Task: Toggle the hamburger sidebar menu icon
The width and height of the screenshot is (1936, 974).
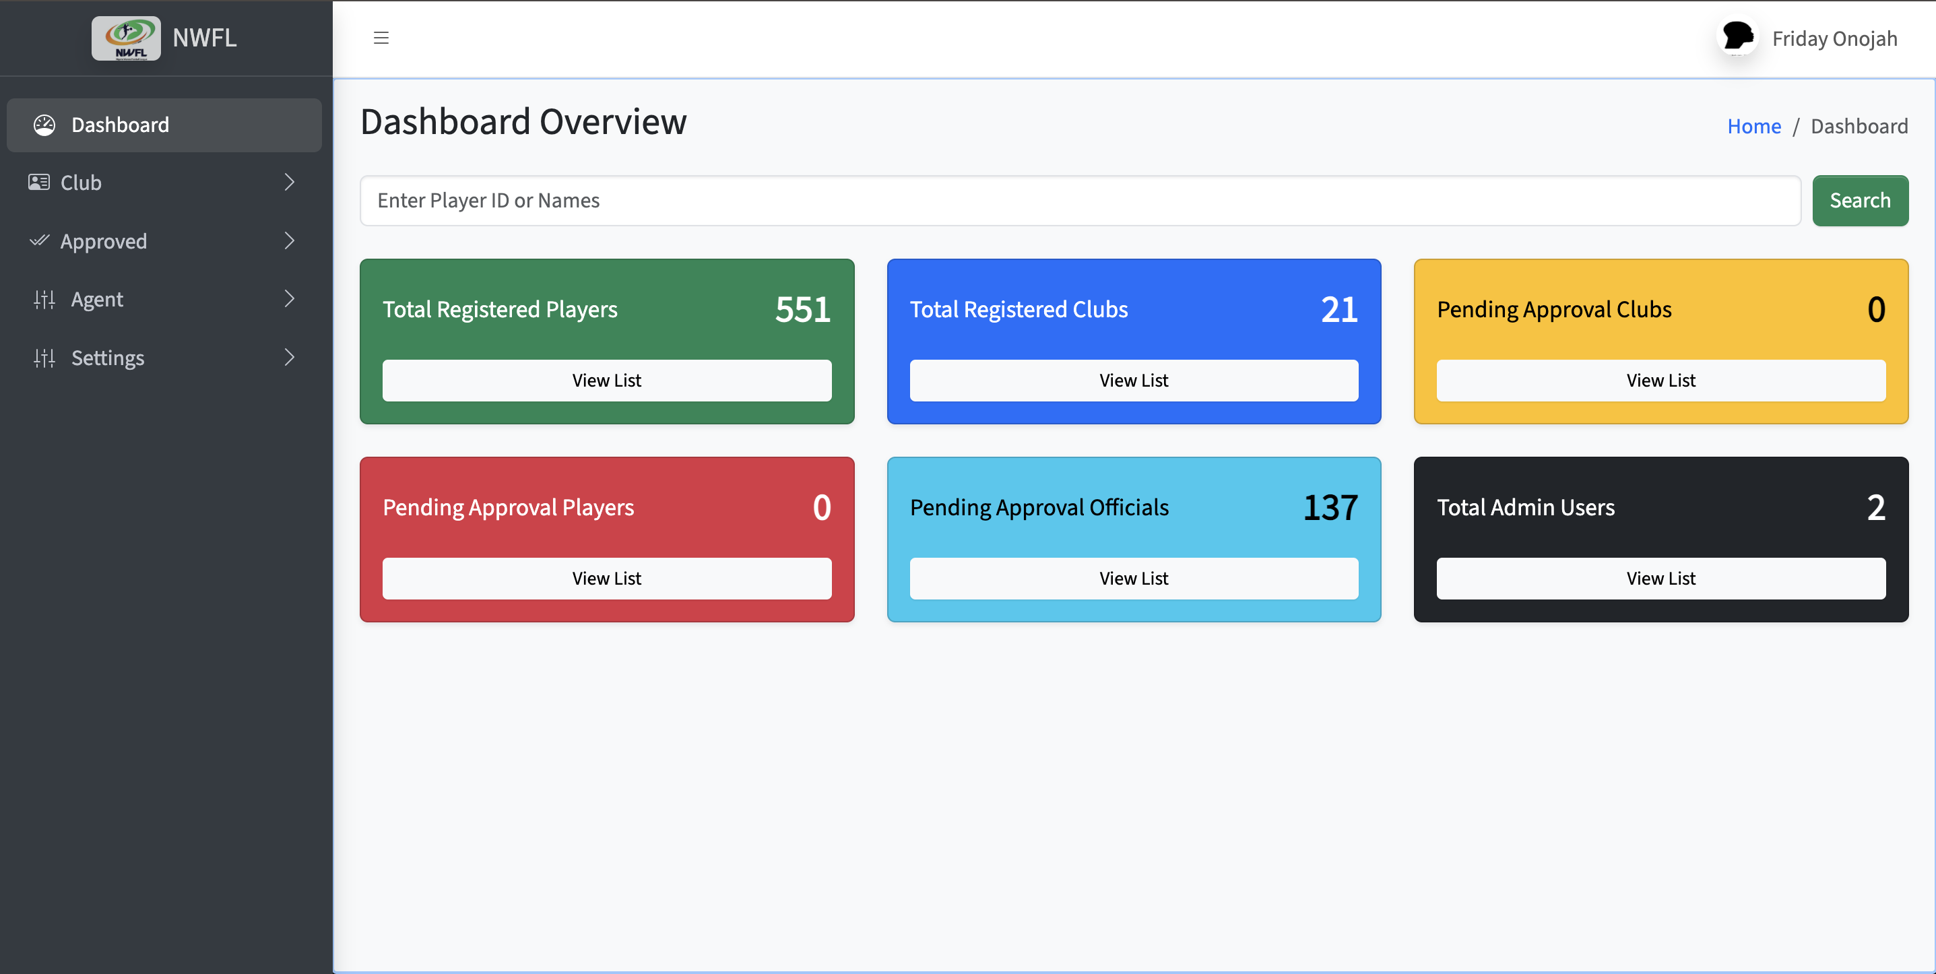Action: (x=381, y=38)
